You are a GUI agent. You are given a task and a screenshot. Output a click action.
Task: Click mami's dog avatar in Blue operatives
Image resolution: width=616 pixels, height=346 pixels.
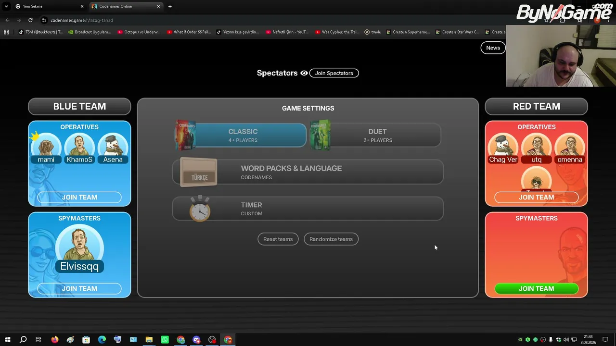[46, 145]
